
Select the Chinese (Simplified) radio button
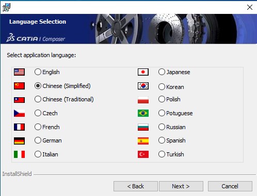(x=38, y=85)
